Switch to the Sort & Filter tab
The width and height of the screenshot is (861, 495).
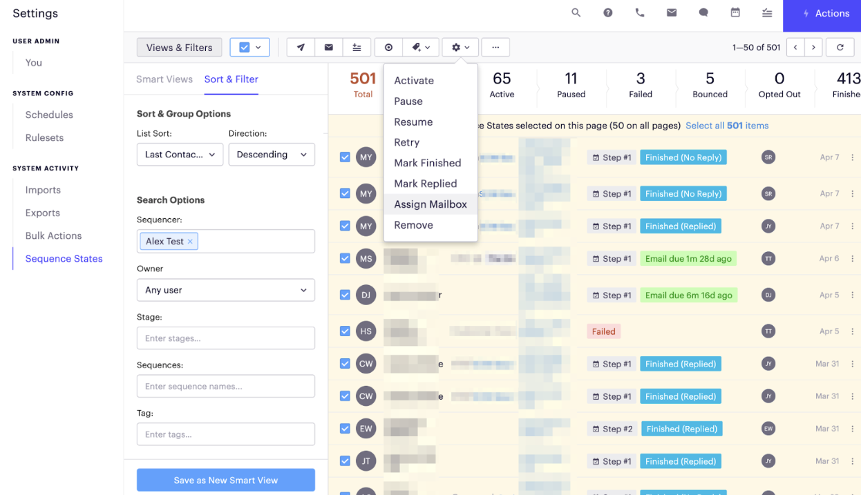[231, 79]
